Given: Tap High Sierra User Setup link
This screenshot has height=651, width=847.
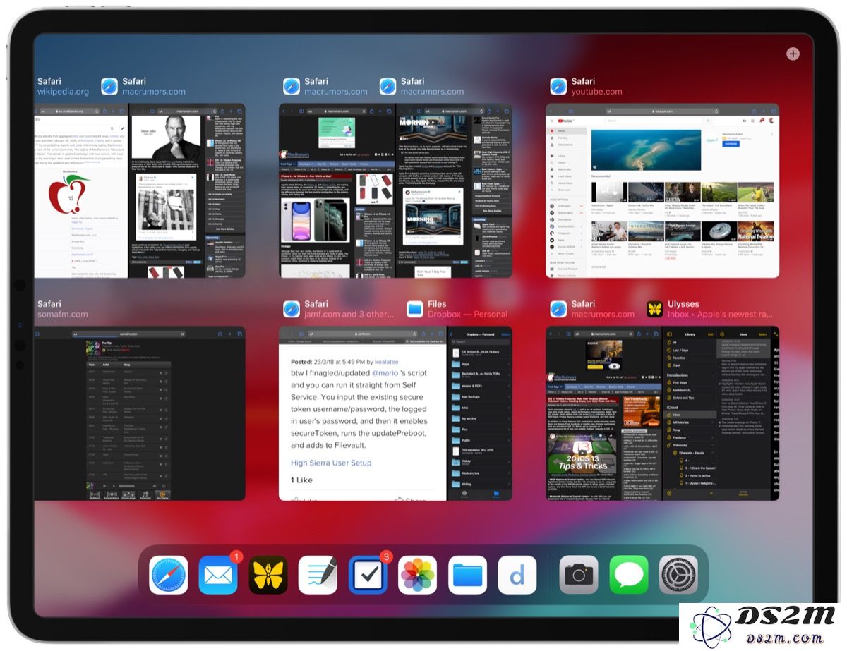Looking at the screenshot, I should coord(331,463).
